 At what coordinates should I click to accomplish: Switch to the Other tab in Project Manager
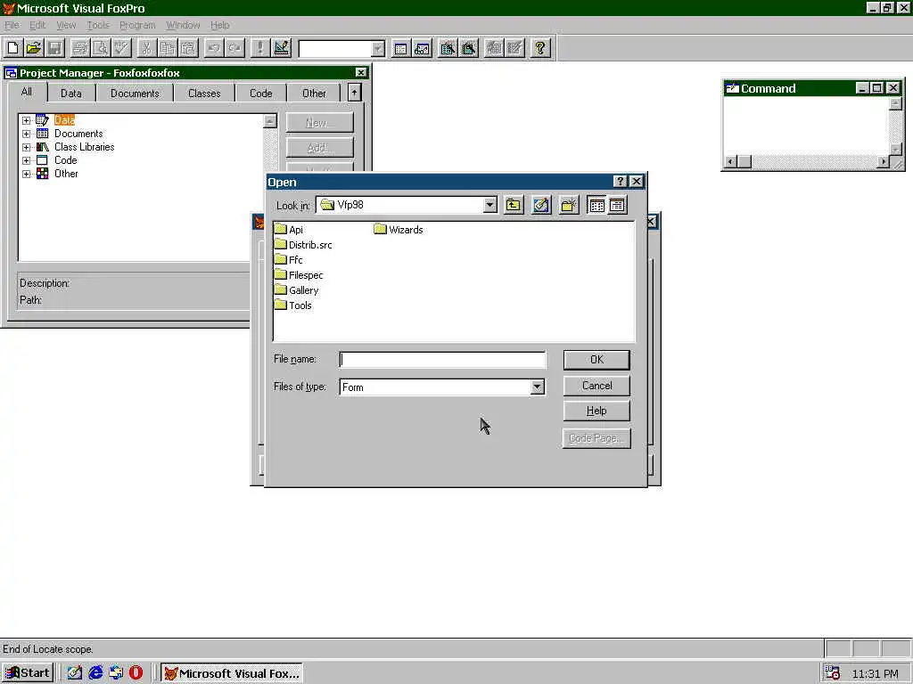(314, 93)
